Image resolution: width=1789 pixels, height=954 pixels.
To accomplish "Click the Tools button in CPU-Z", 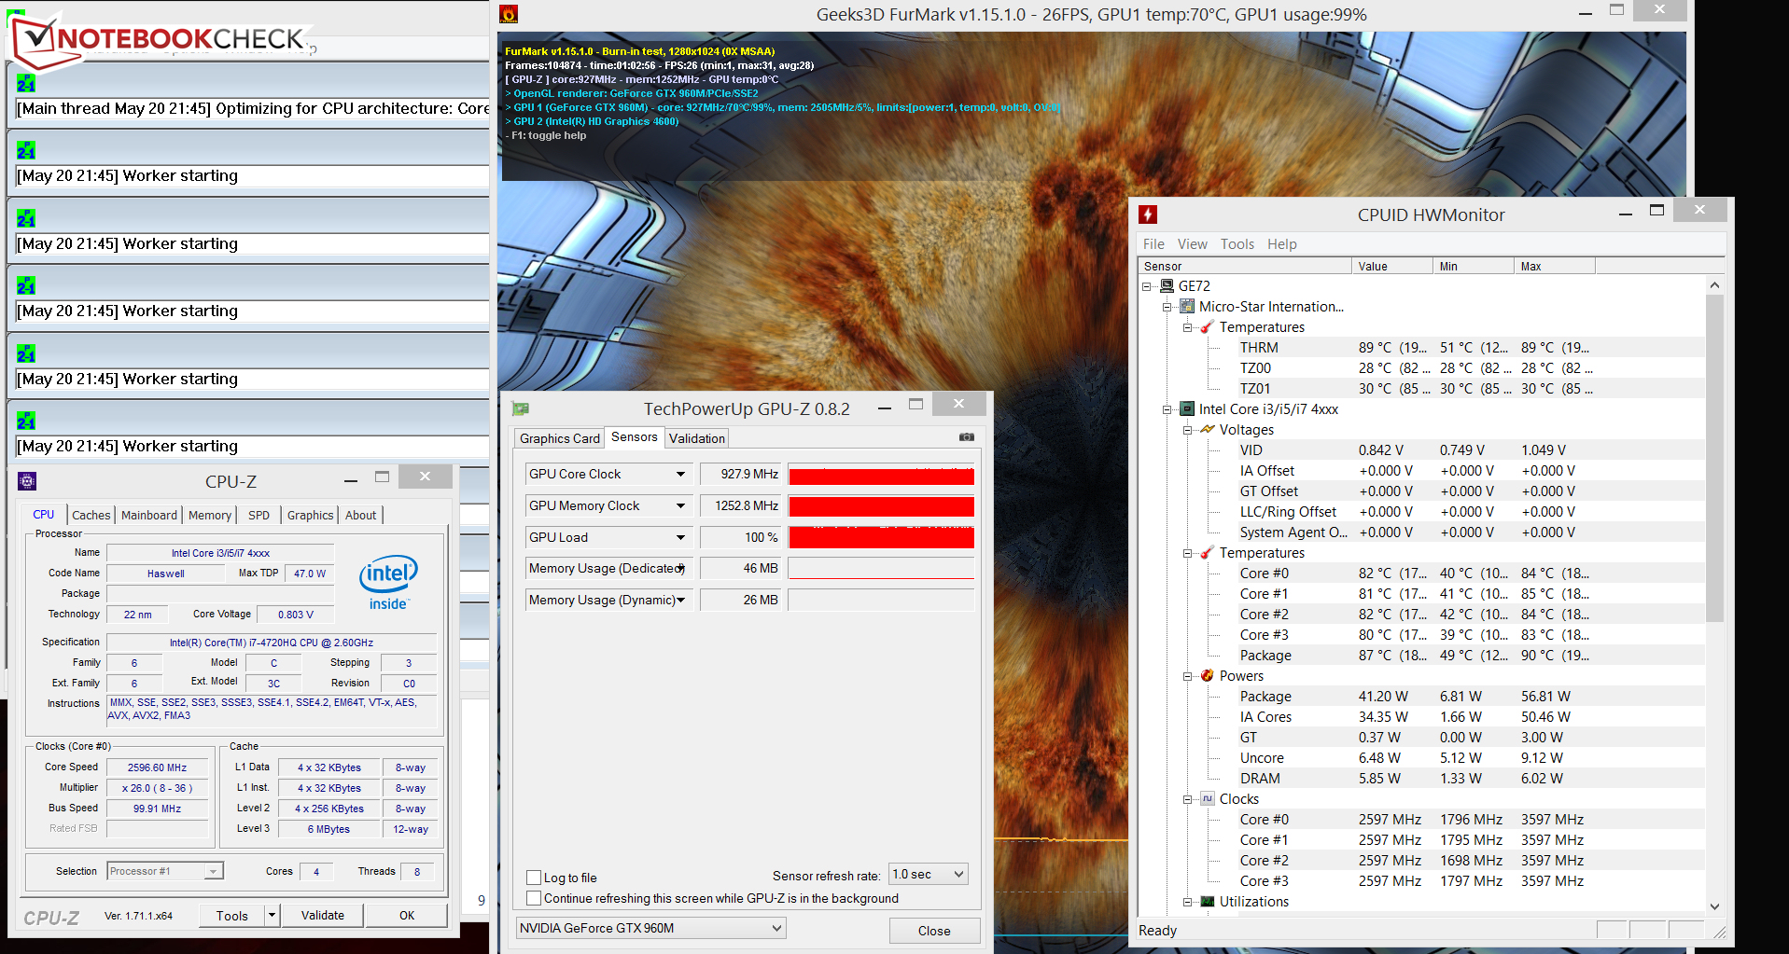I will 232,916.
